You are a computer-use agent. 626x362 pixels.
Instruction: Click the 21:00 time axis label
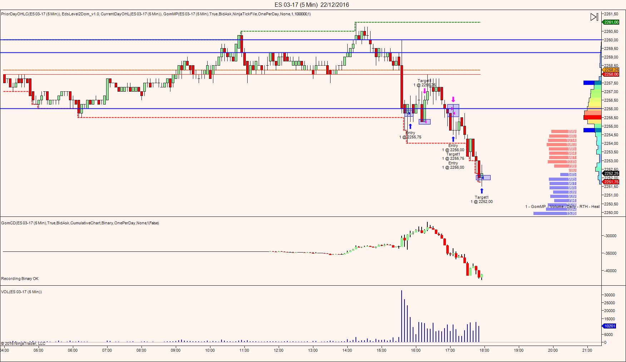click(x=587, y=350)
